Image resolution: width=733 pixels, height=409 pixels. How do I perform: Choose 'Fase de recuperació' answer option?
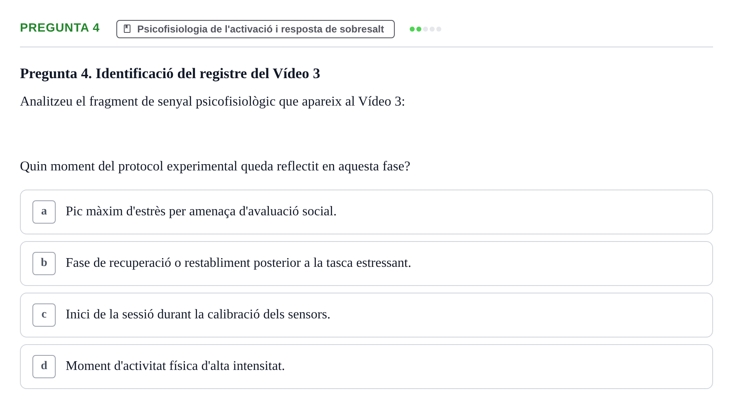pyautogui.click(x=366, y=264)
